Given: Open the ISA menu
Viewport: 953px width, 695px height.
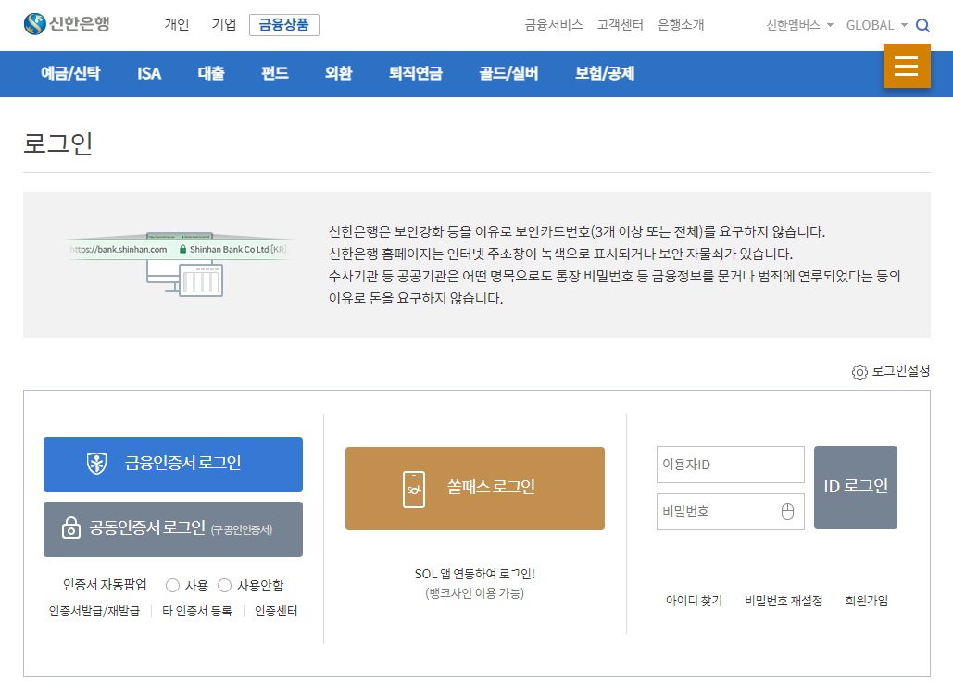Looking at the screenshot, I should [149, 73].
